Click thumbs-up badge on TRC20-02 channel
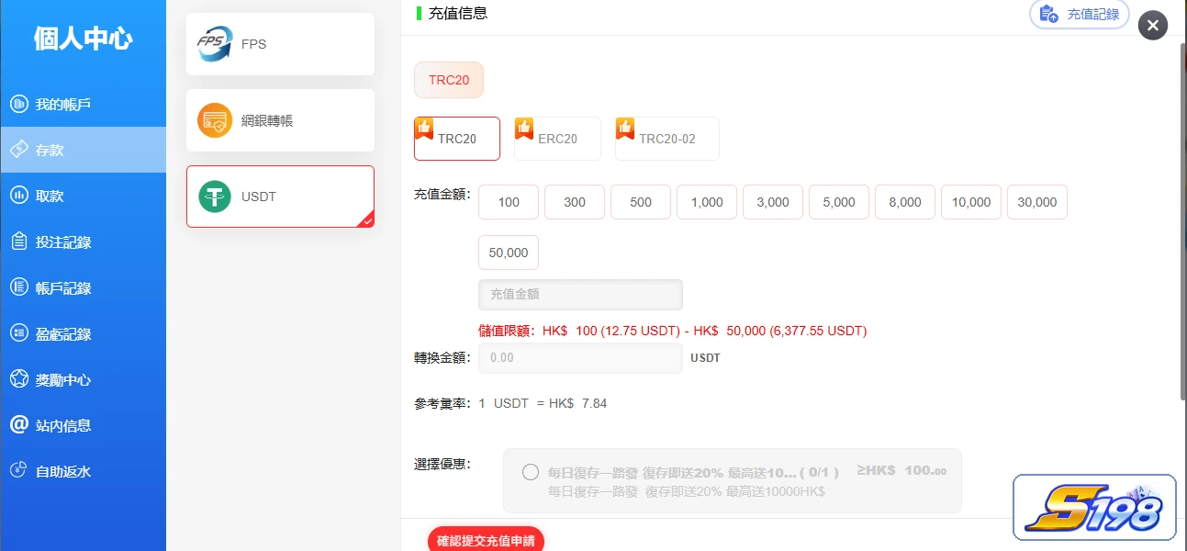The width and height of the screenshot is (1187, 551). (x=625, y=128)
